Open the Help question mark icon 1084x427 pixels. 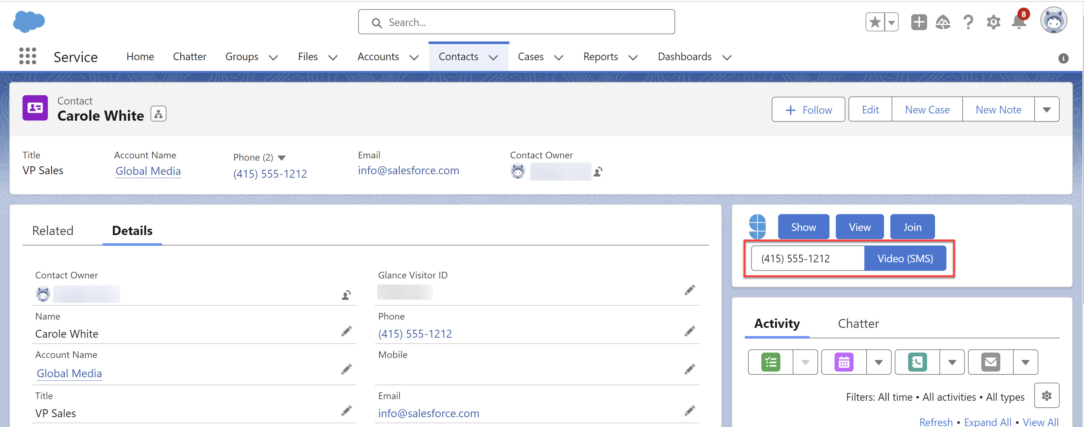[968, 22]
